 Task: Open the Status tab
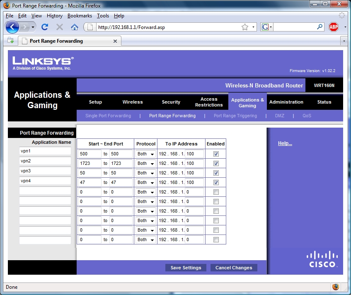pyautogui.click(x=324, y=102)
